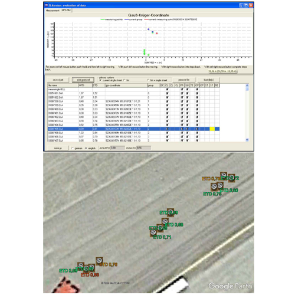Screen dimensions: 295x295
Task: Click the AVG-MPD value field
Action: click(117, 147)
